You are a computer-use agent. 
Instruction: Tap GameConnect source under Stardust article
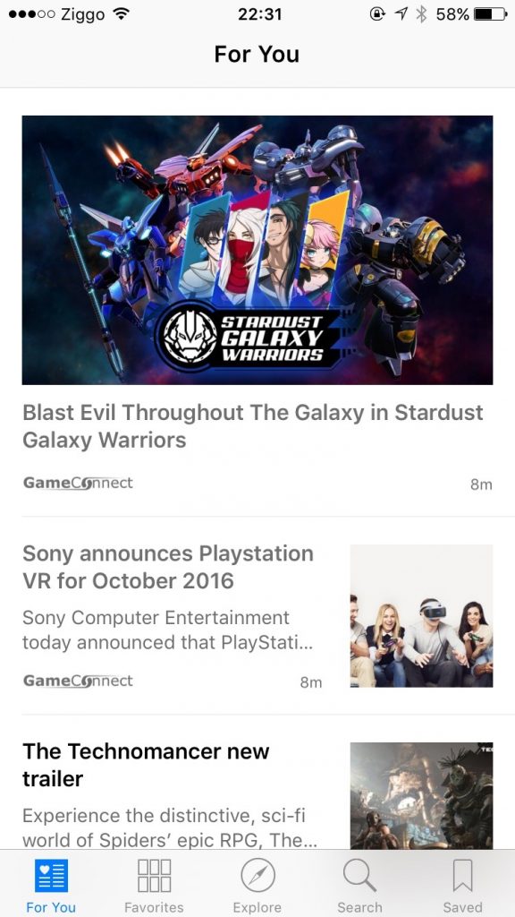click(79, 483)
